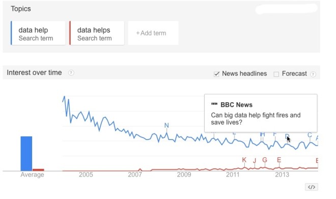
Task: Click news marker J on red line
Action: (x=255, y=160)
